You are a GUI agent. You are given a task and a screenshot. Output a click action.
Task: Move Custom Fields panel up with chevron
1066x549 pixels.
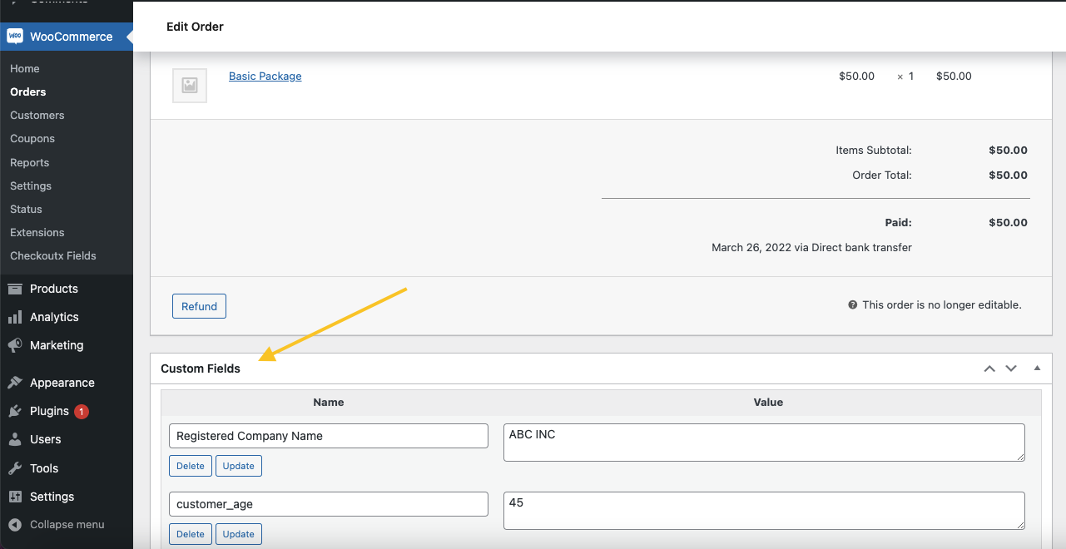[989, 368]
